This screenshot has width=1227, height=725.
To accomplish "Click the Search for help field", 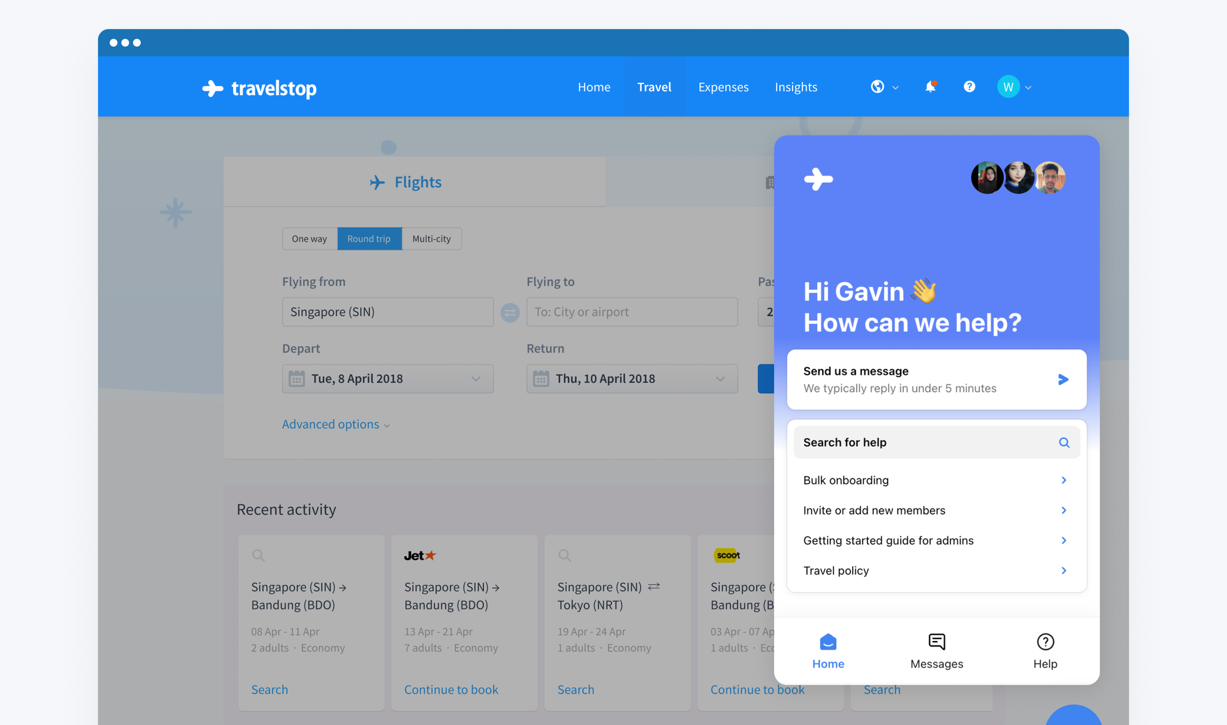I will (936, 442).
